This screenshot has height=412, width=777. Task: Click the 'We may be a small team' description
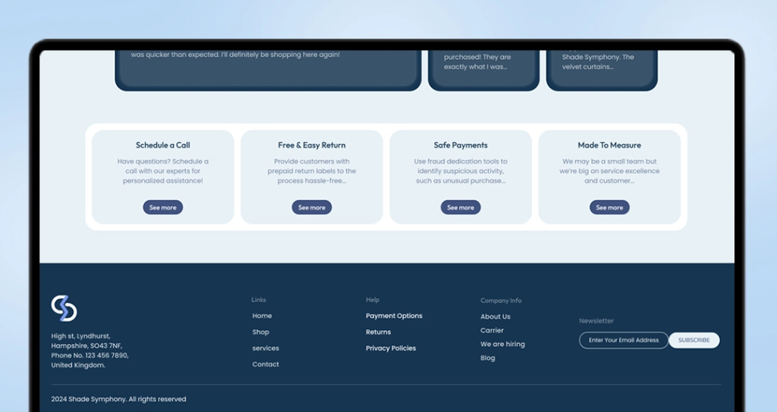[609, 171]
